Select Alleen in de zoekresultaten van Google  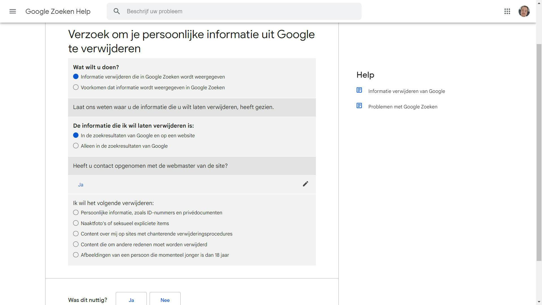point(76,146)
